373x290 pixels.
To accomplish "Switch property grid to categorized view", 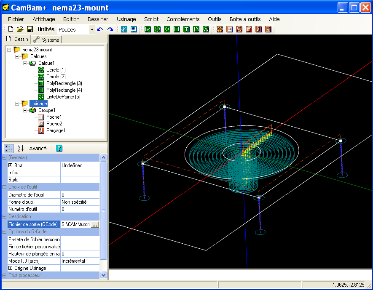I will click(x=8, y=149).
